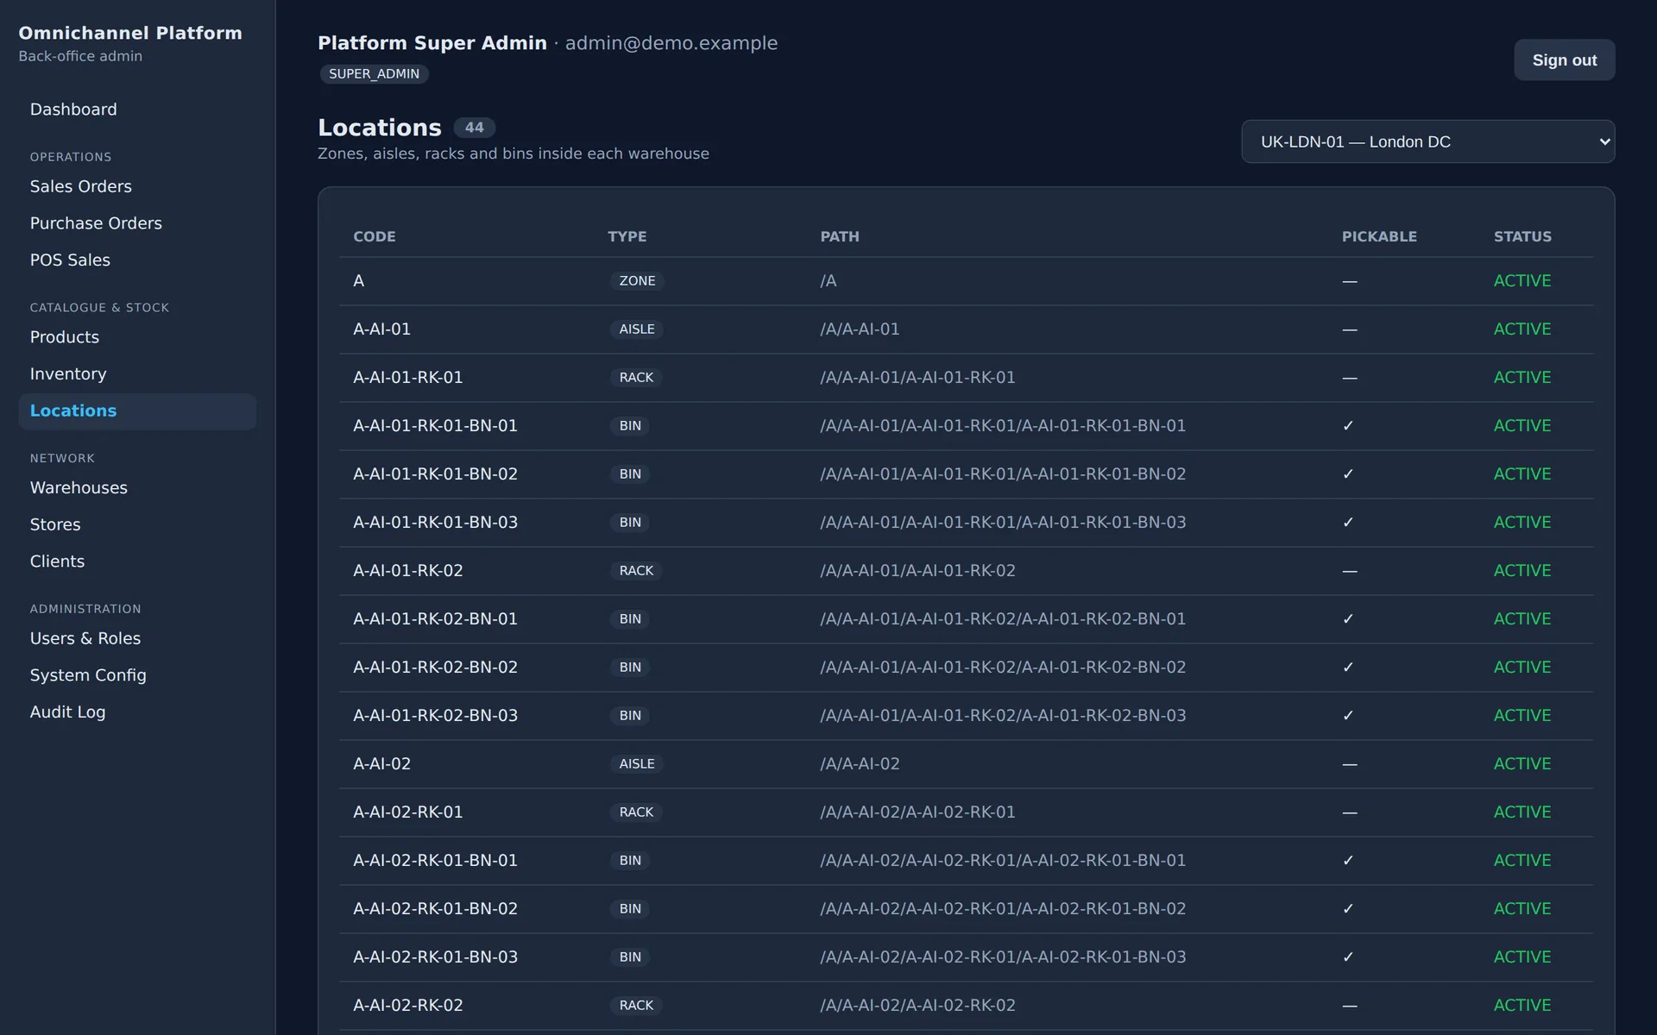1657x1035 pixels.
Task: Open the Warehouses page
Action: point(137,488)
